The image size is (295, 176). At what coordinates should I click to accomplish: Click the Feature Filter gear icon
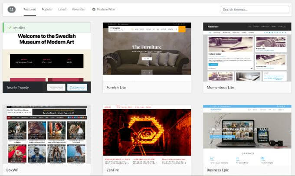pyautogui.click(x=94, y=9)
